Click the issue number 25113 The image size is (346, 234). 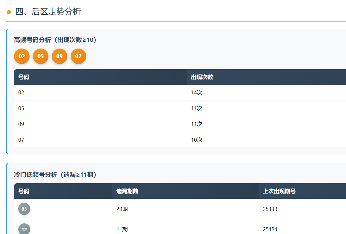click(270, 209)
